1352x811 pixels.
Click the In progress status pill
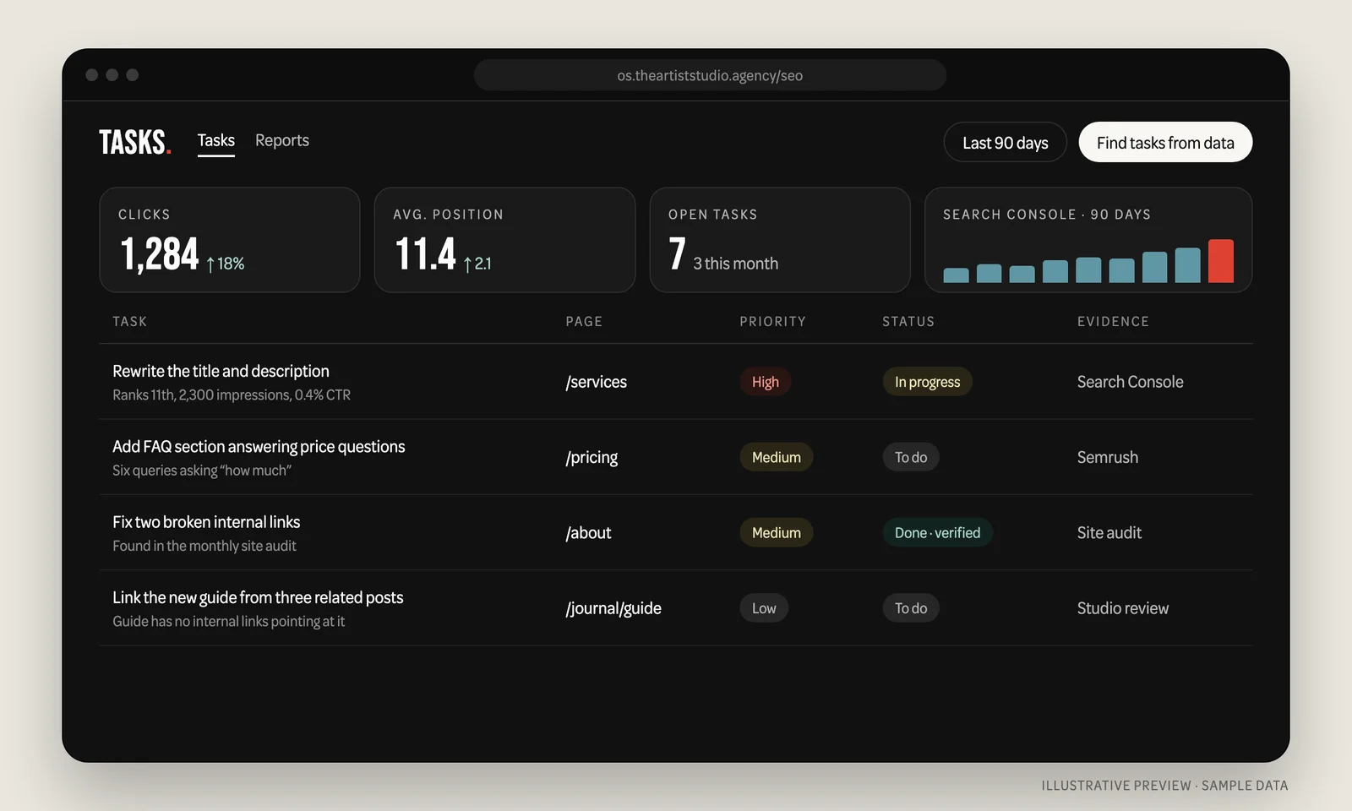pyautogui.click(x=928, y=382)
